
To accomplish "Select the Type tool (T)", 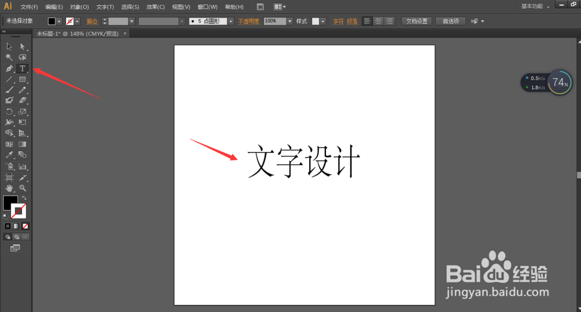I will click(23, 68).
